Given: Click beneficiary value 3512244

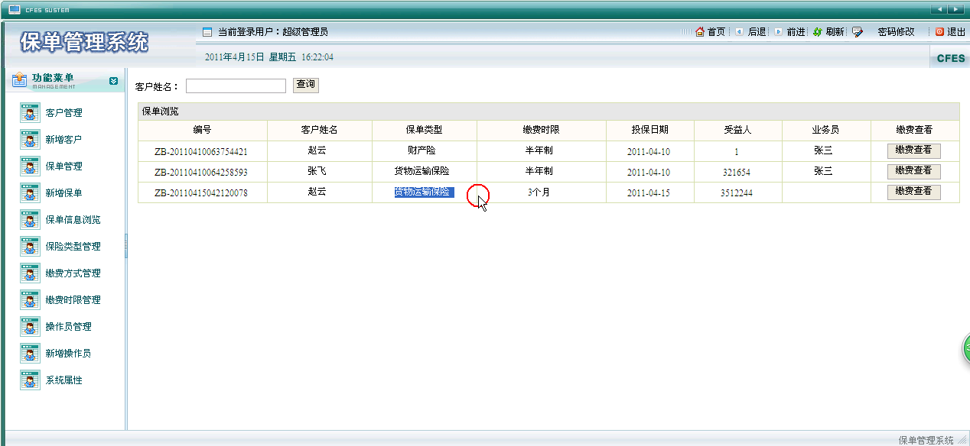Looking at the screenshot, I should click(x=737, y=193).
